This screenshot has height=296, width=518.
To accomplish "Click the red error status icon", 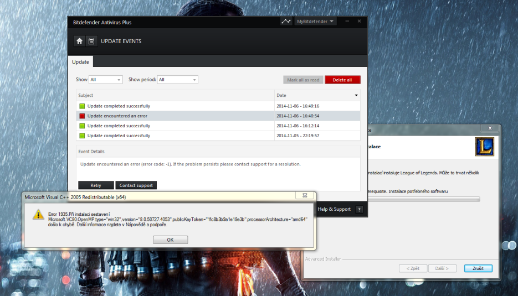I will (x=82, y=116).
